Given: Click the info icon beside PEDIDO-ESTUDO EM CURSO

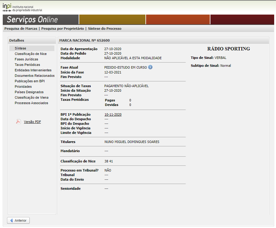Looking at the screenshot, I should coord(150,67).
